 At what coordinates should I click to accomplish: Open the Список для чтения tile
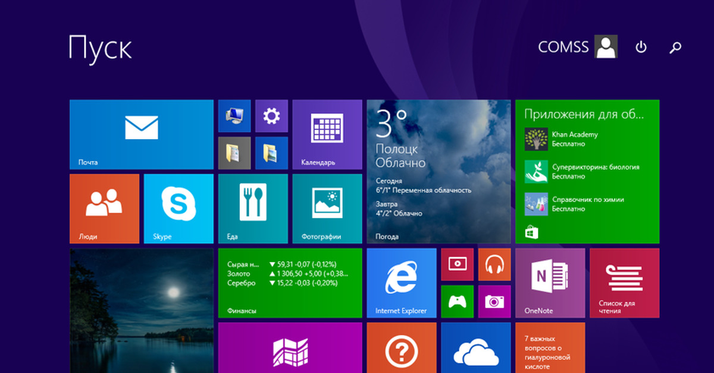[625, 283]
